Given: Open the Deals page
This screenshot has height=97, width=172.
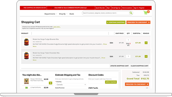Looking at the screenshot, I should (x=72, y=14).
